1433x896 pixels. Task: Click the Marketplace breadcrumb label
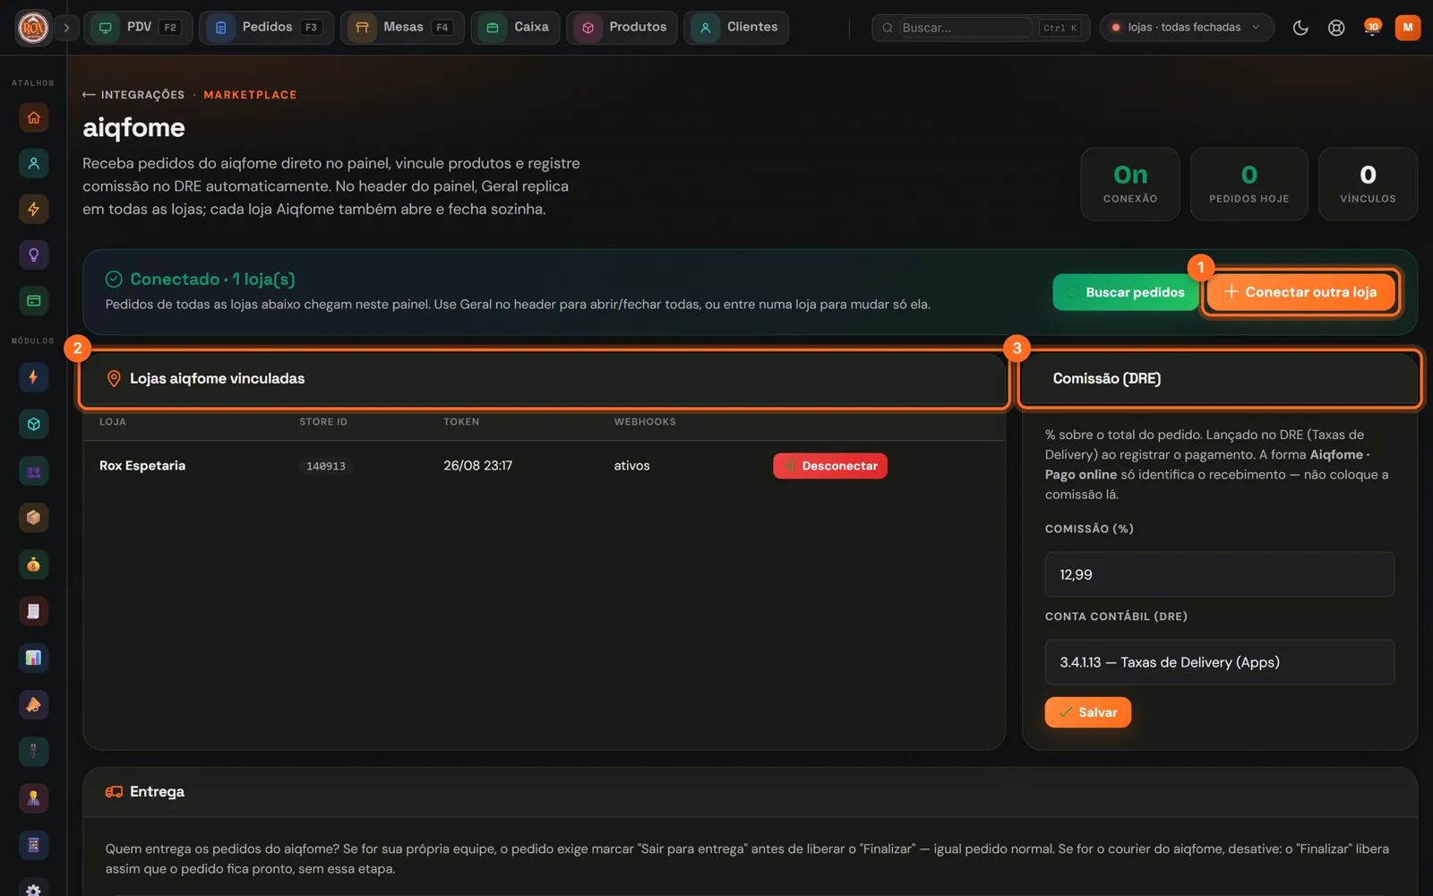coord(250,95)
